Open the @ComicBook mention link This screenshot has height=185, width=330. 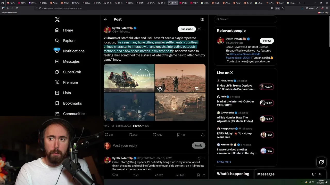point(234,58)
